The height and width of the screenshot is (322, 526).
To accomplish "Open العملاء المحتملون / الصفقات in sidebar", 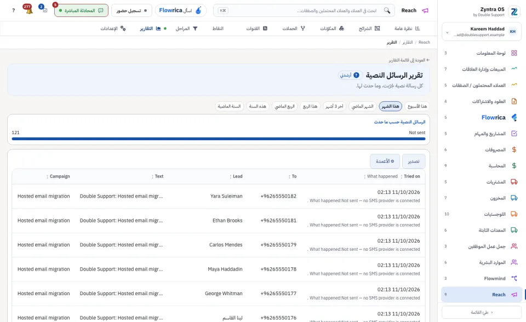I will [x=481, y=85].
